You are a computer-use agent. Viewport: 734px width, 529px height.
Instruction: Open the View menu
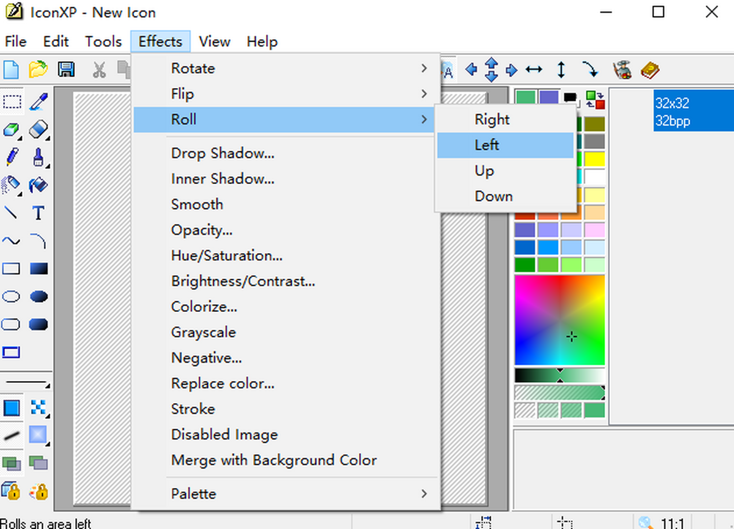point(214,42)
